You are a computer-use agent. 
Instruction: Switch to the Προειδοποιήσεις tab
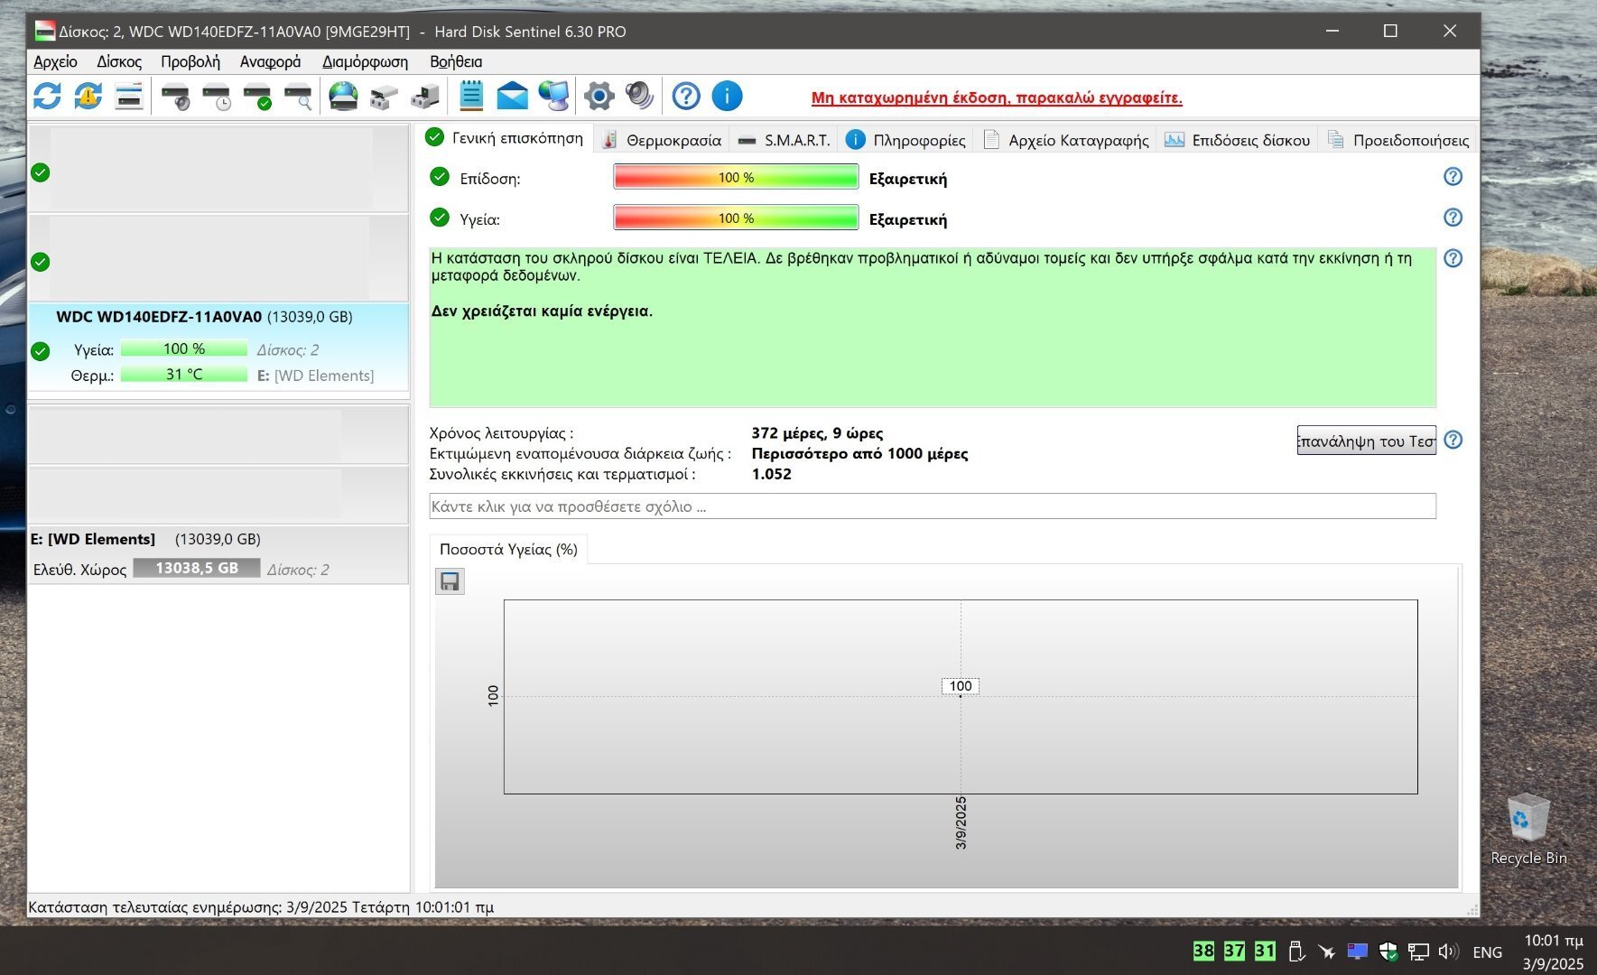pos(1398,140)
